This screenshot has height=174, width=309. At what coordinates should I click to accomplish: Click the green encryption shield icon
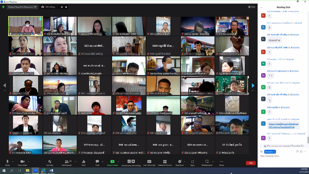3,7
